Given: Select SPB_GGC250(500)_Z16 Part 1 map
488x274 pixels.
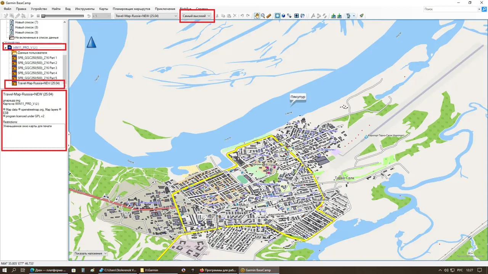Looking at the screenshot, I should point(37,58).
